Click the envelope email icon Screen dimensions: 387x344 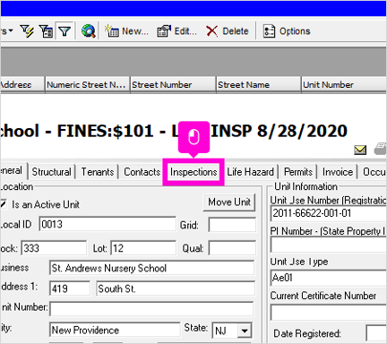(x=360, y=150)
